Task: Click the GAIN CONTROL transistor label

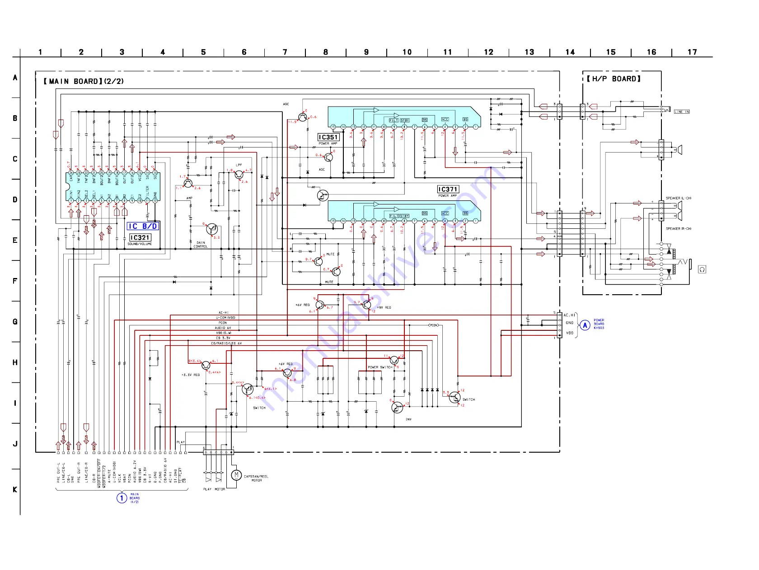Action: click(201, 245)
